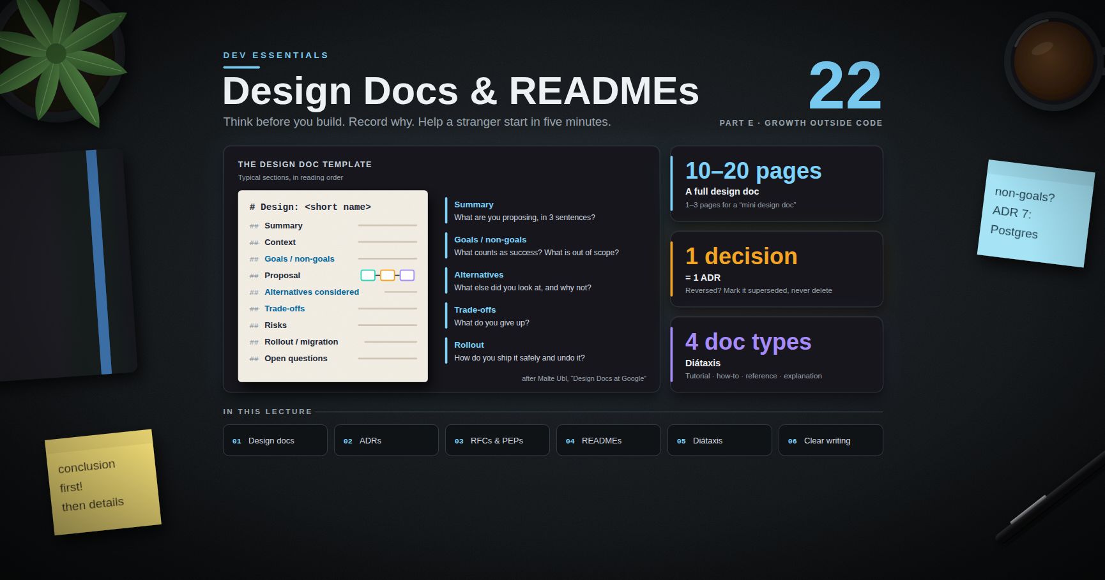Click the 'Rollout / migration' template row
Image resolution: width=1105 pixels, height=580 pixels.
coord(333,342)
